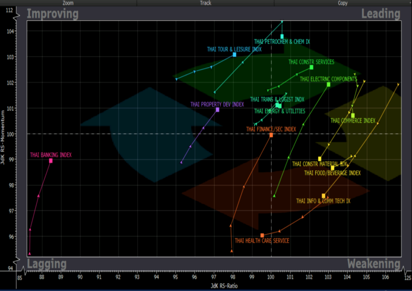Click the Thai Health Care Service square marker
This screenshot has width=412, height=291.
coord(262,235)
